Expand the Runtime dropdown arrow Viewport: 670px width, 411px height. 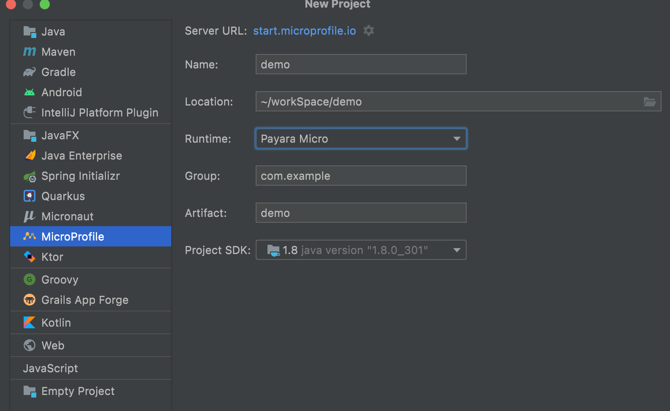tap(457, 138)
